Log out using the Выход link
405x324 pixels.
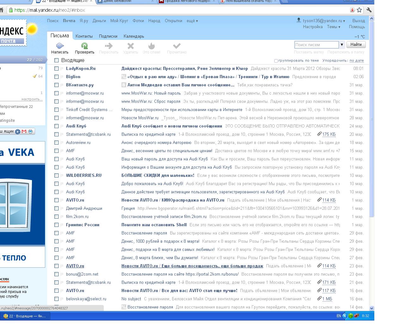(x=358, y=21)
